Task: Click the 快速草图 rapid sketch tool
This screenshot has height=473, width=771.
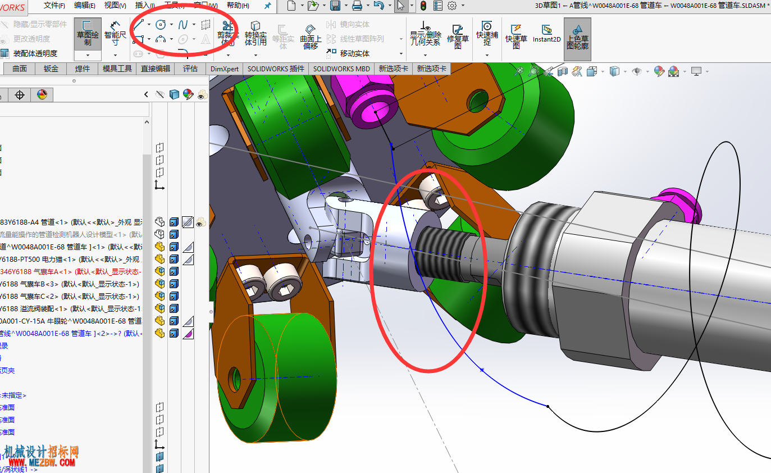Action: point(516,37)
